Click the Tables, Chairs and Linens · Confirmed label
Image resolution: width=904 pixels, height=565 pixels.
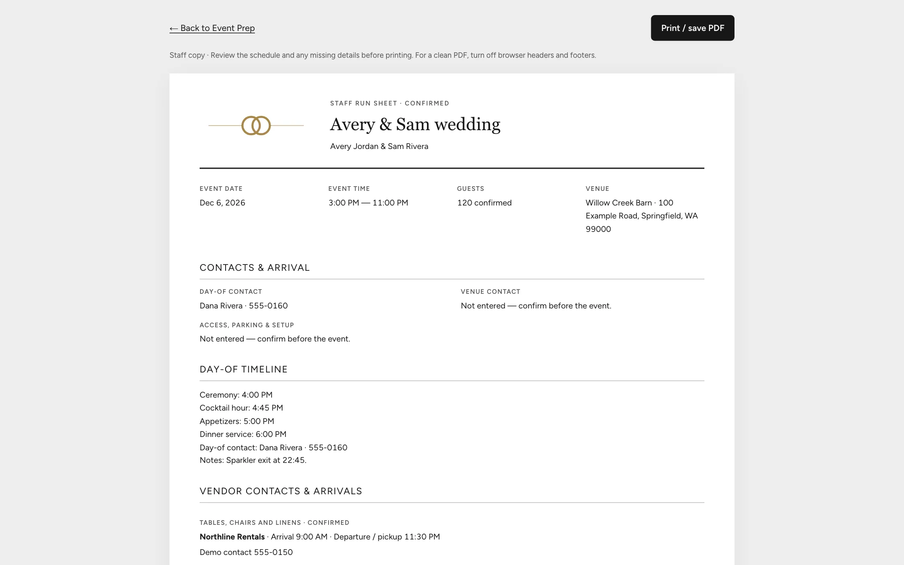275,523
